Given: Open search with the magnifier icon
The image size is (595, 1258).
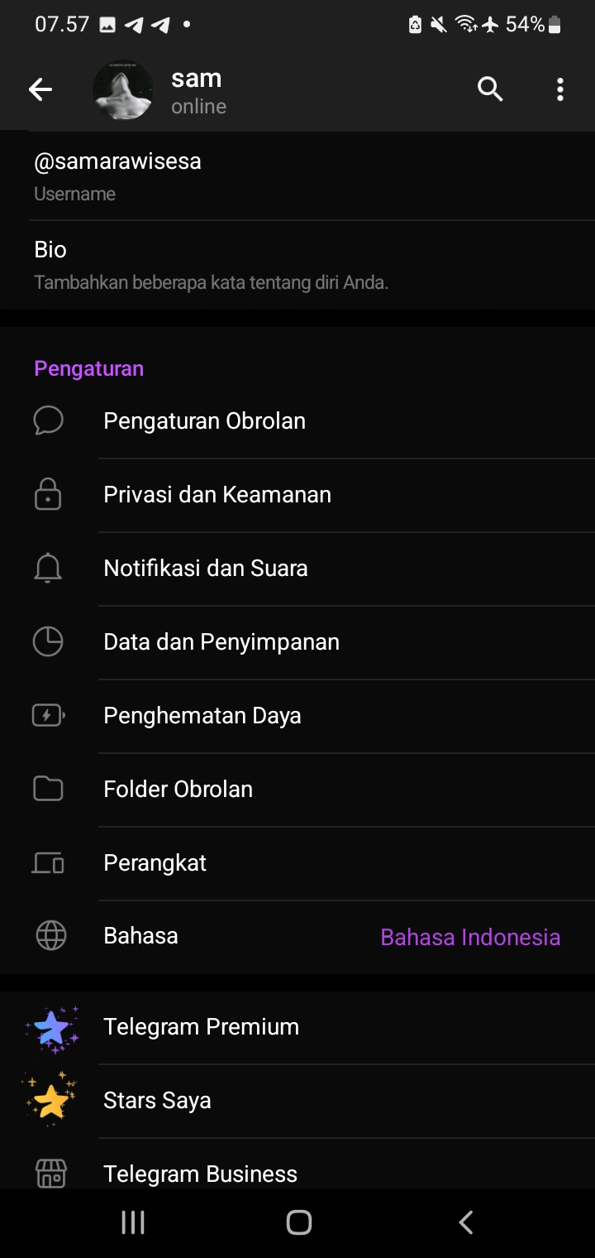Looking at the screenshot, I should tap(490, 89).
